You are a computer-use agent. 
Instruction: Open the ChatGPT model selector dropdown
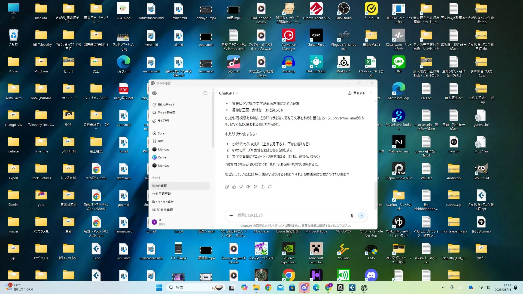229,93
